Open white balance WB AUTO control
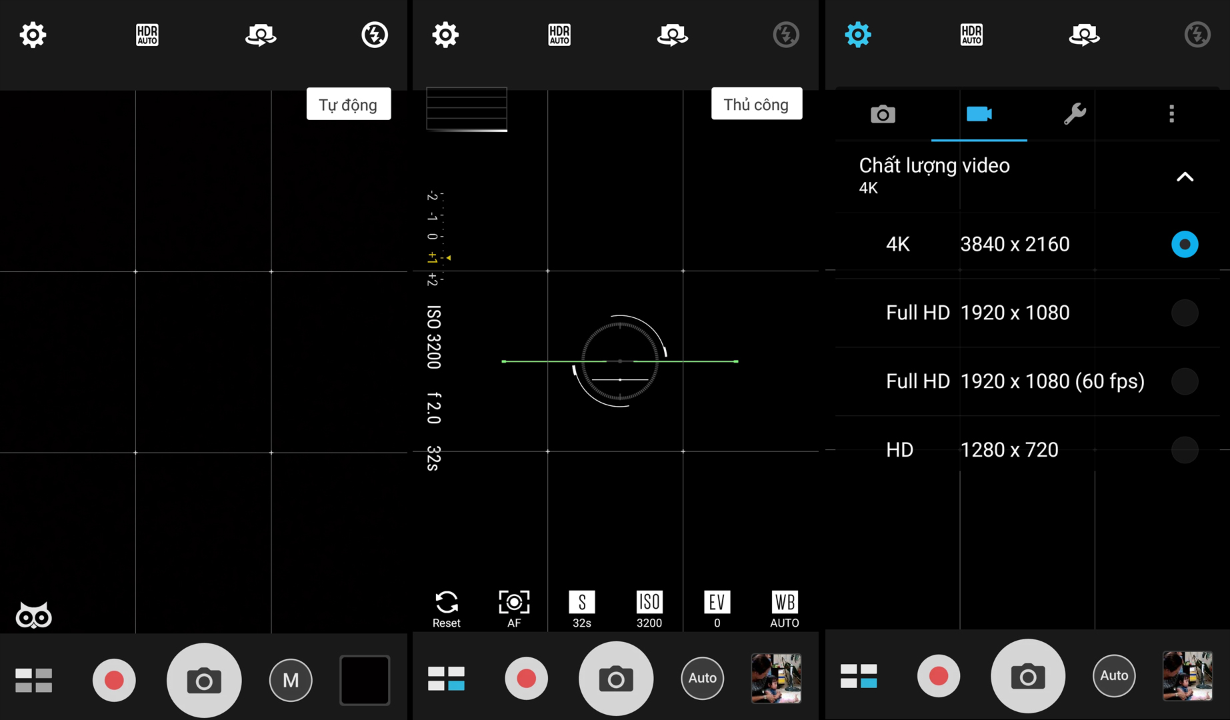The image size is (1230, 720). [x=784, y=609]
